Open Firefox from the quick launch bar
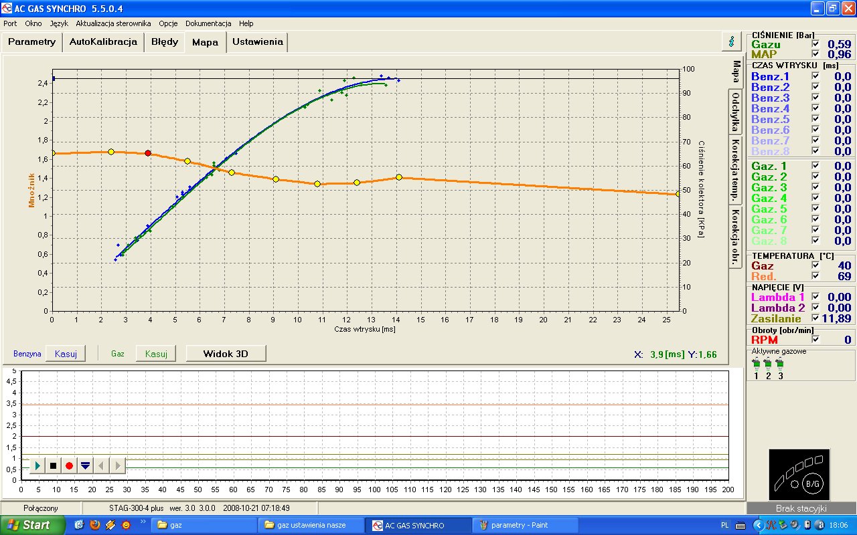This screenshot has width=857, height=535. coord(95,525)
